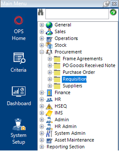
Task: Expand the Suppliers folder
Action: [x=50, y=86]
